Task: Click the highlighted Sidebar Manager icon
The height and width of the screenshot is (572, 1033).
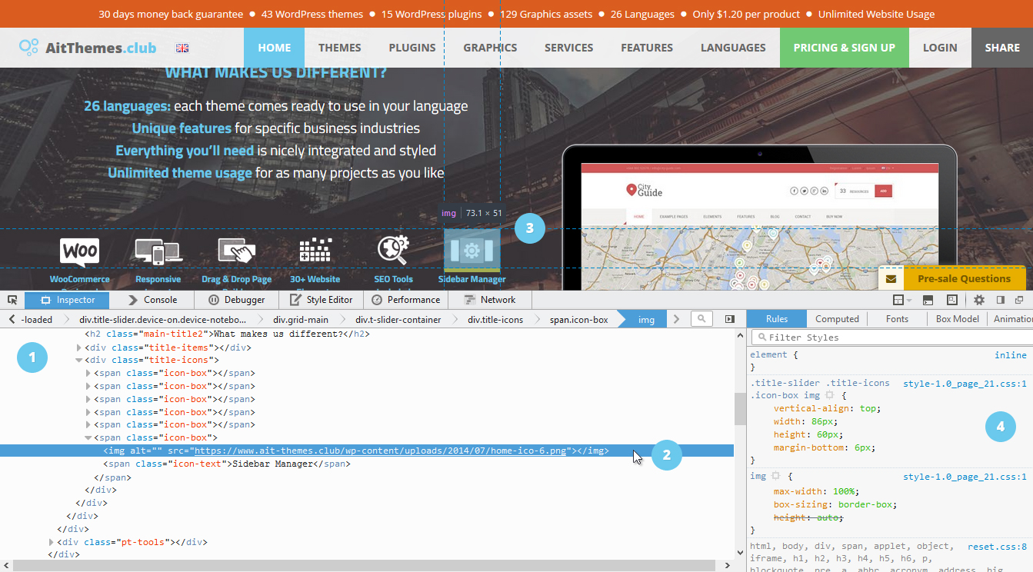Action: tap(472, 250)
